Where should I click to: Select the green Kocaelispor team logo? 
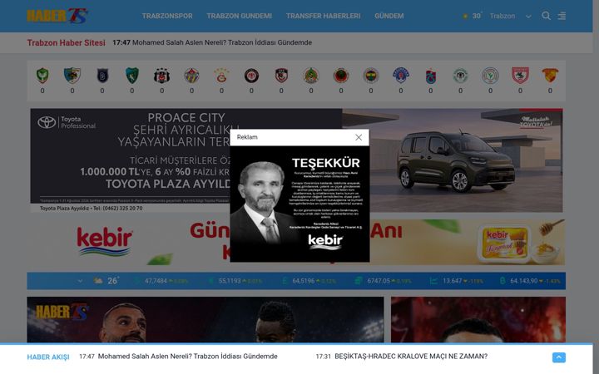[x=132, y=76]
